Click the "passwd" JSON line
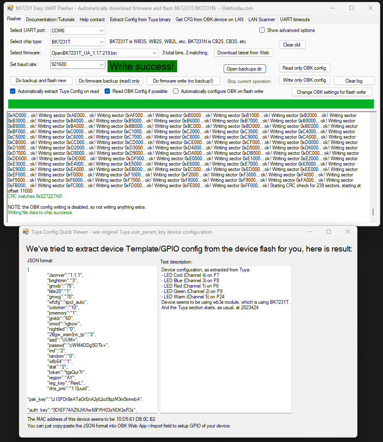The width and height of the screenshot is (383, 442). coord(78,345)
